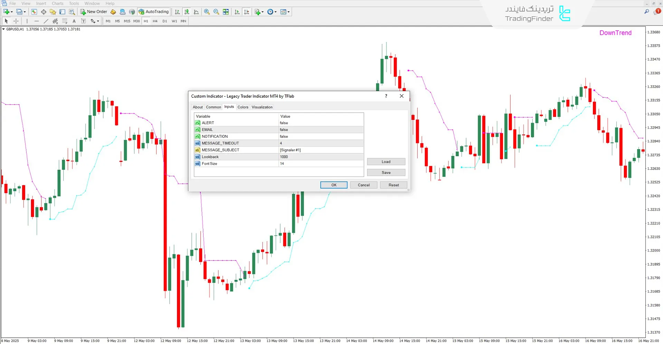Screen dimensions: 663x344
Task: Select the Draw Trendline tool
Action: coord(46,21)
